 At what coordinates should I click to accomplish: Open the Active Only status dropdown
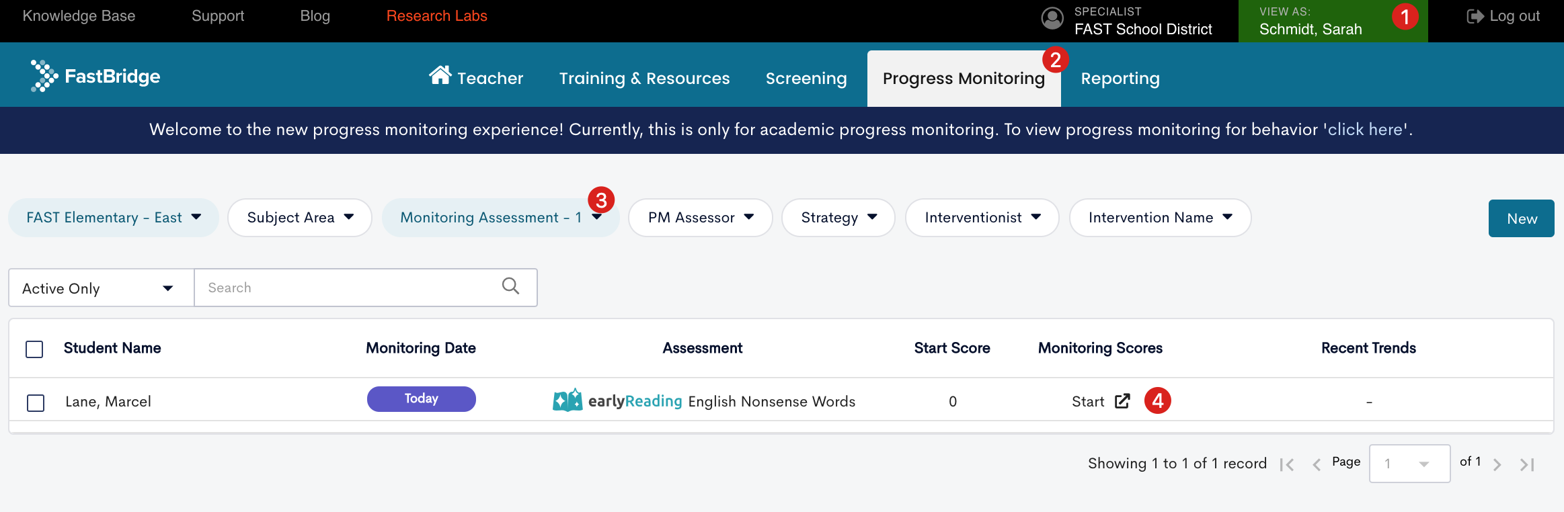click(102, 288)
